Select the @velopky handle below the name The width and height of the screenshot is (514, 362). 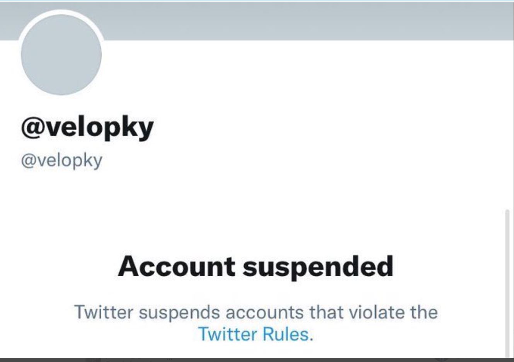62,159
